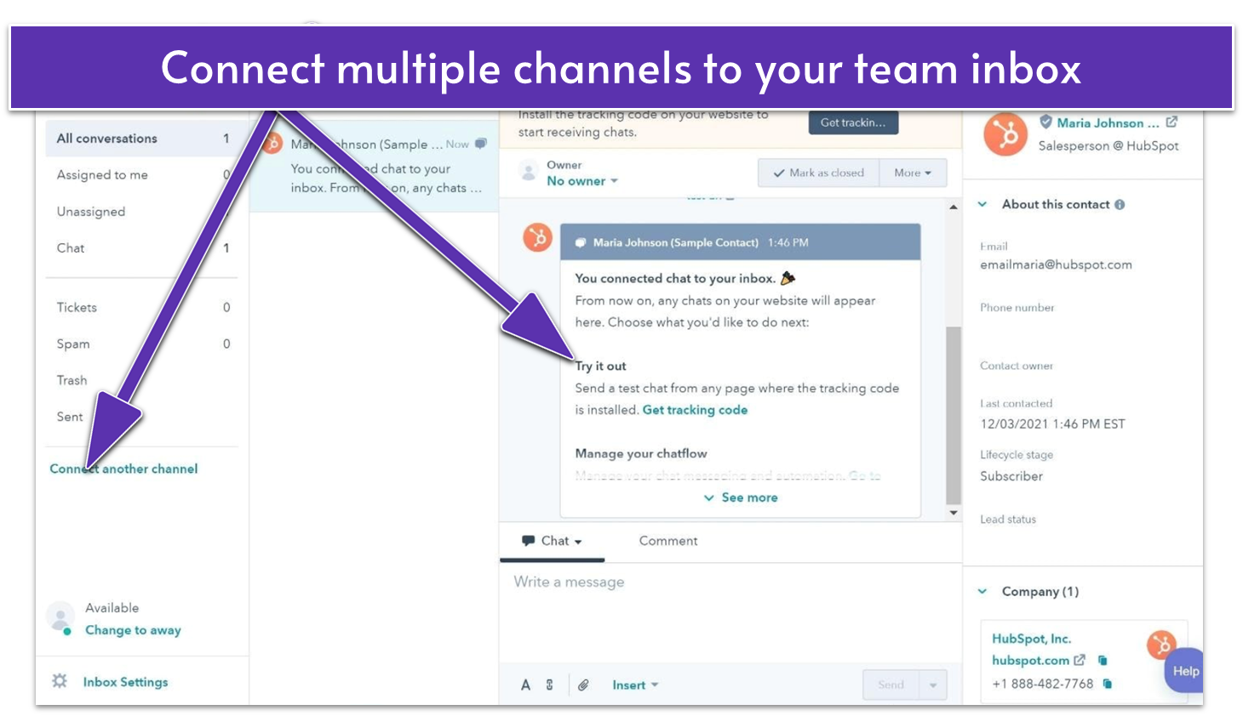This screenshot has height=716, width=1243.
Task: Click Manage your chatflow heading
Action: point(641,453)
